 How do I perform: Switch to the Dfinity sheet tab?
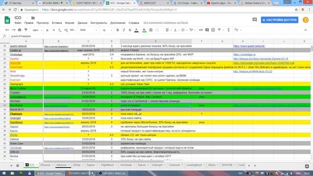[78, 165]
